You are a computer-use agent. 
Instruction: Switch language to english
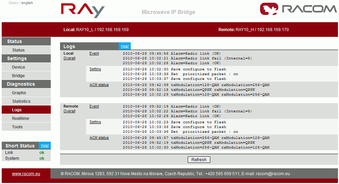point(27,3)
